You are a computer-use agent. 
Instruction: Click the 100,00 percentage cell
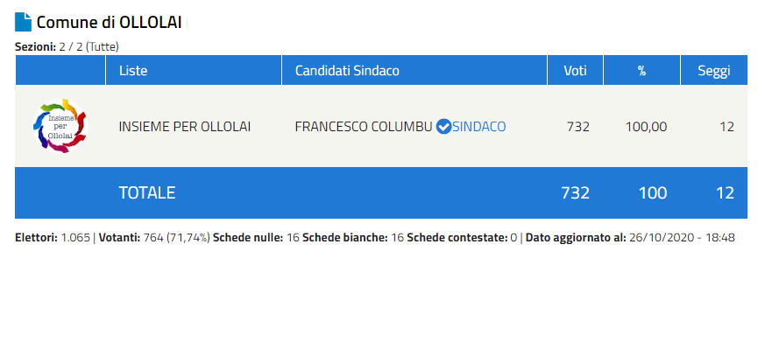(x=646, y=127)
